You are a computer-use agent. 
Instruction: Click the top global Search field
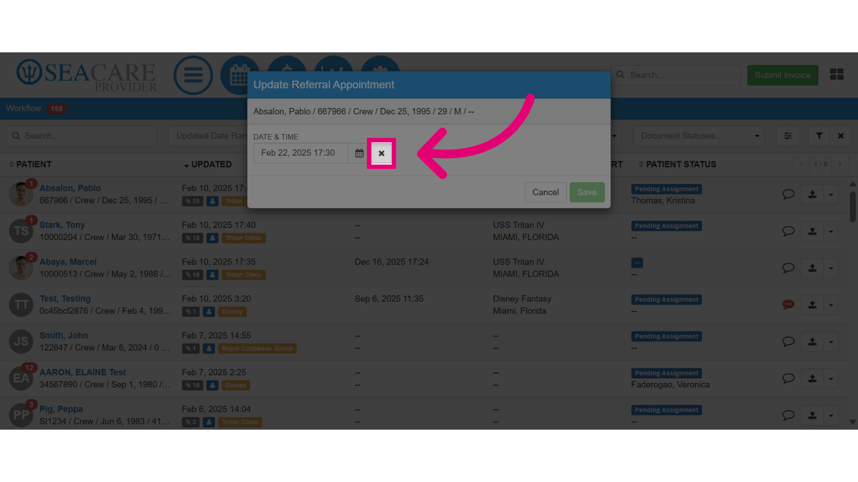tap(676, 75)
